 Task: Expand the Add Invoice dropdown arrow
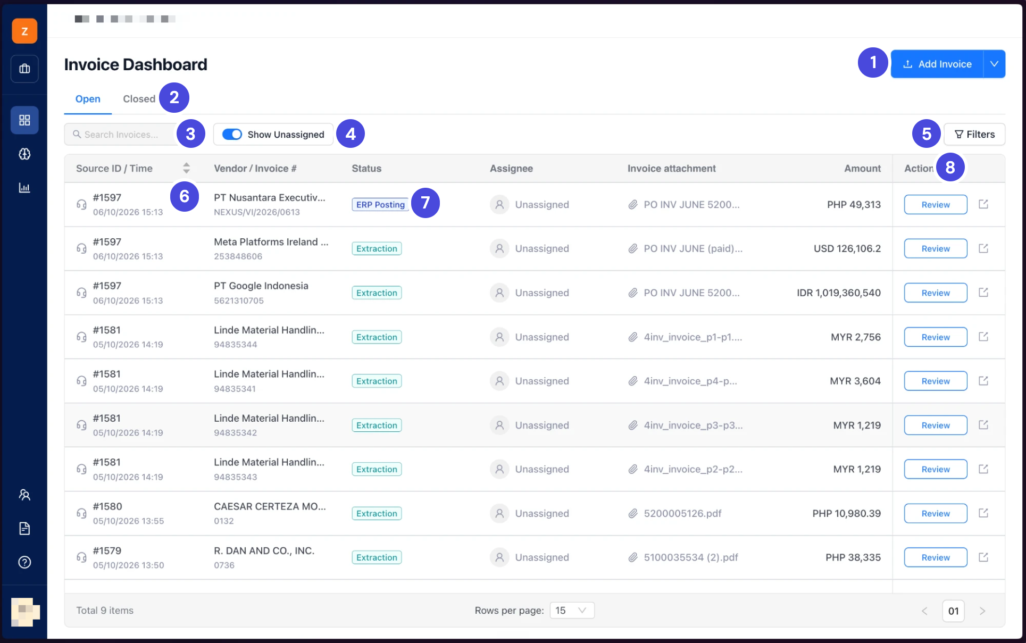994,64
